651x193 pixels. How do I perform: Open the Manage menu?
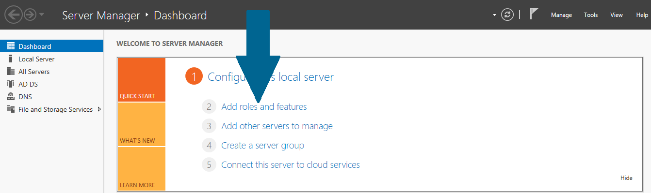pyautogui.click(x=561, y=15)
